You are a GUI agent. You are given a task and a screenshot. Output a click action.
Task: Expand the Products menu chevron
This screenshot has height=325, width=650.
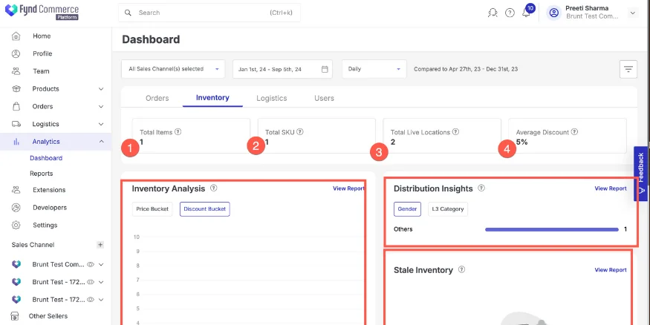[101, 89]
